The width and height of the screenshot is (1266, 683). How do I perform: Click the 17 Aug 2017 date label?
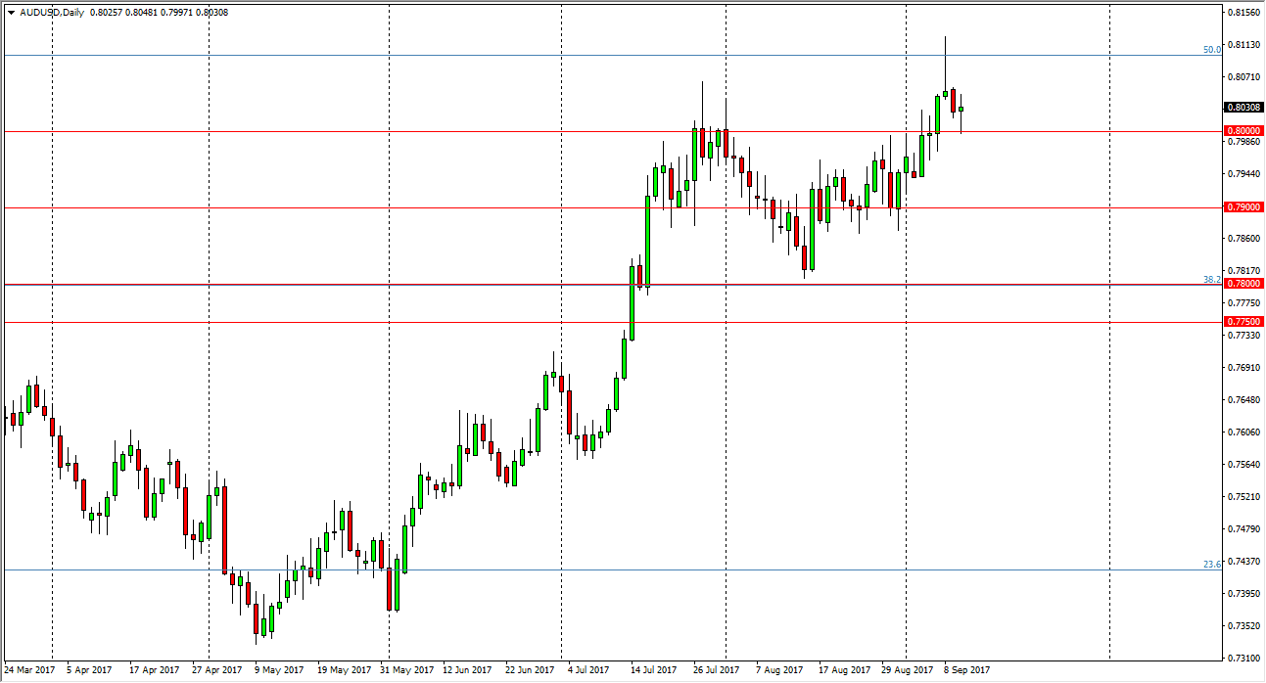[x=844, y=670]
